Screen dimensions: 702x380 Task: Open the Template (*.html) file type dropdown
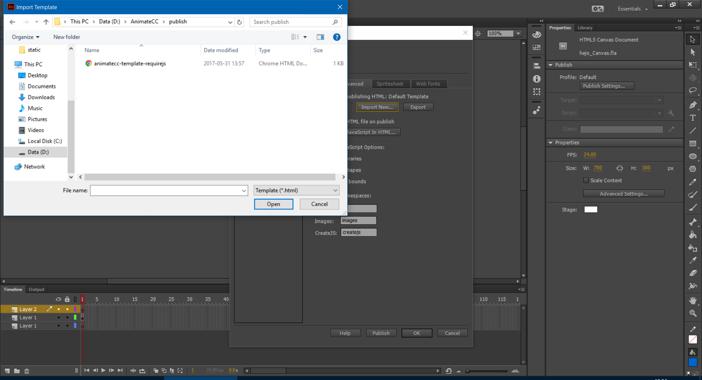[296, 190]
